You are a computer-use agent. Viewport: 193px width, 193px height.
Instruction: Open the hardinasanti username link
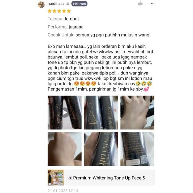click(x=58, y=3)
